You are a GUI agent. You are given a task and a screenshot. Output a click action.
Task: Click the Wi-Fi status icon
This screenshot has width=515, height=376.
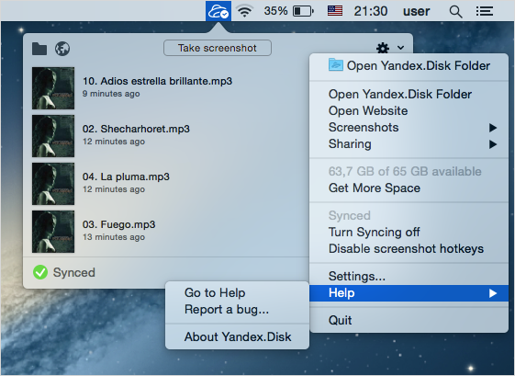coord(245,11)
